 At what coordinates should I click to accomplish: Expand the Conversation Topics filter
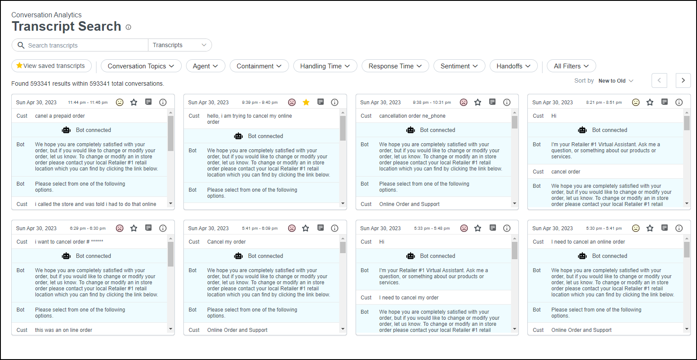point(141,66)
